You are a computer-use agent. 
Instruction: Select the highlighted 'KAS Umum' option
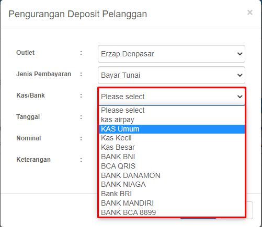172,129
